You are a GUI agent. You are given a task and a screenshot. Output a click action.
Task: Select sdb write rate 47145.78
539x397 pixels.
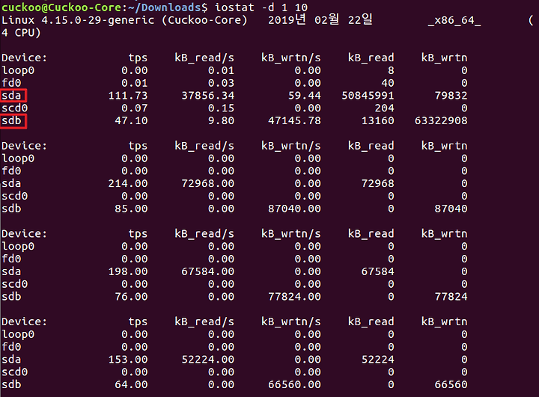tap(295, 120)
